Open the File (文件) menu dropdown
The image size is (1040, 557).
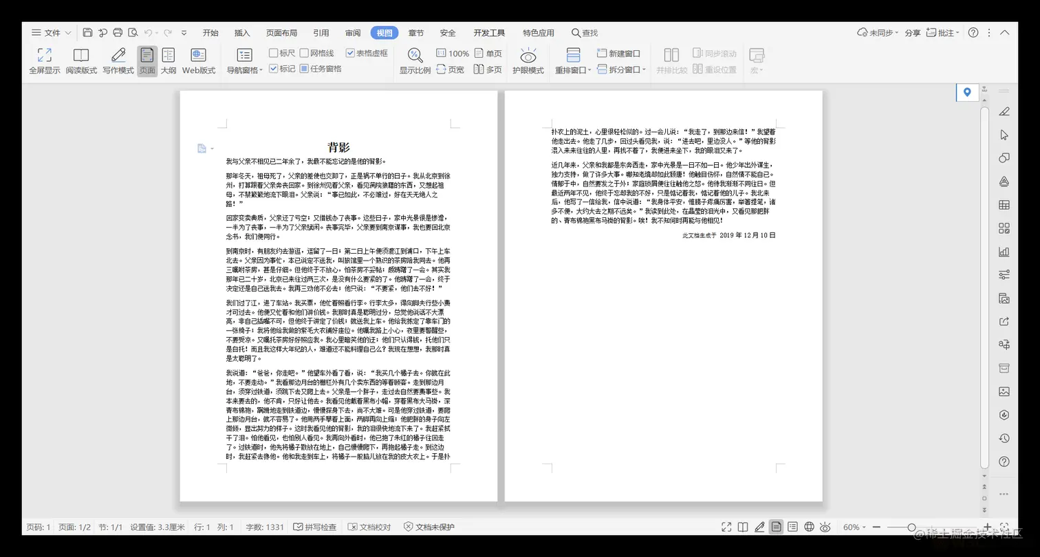[52, 32]
